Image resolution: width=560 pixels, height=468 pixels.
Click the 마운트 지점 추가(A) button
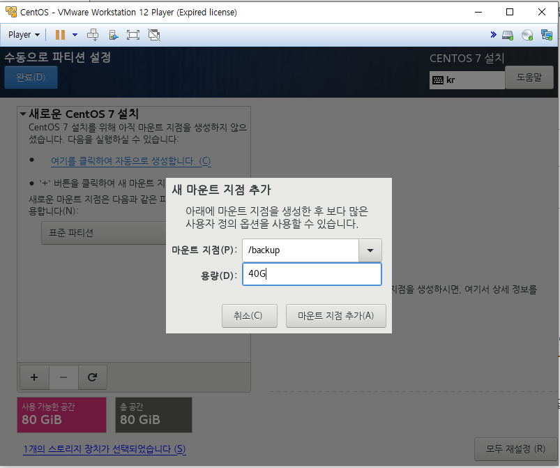tap(335, 316)
